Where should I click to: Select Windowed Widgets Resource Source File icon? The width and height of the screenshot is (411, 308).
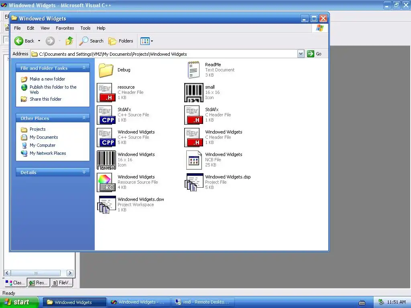click(106, 182)
